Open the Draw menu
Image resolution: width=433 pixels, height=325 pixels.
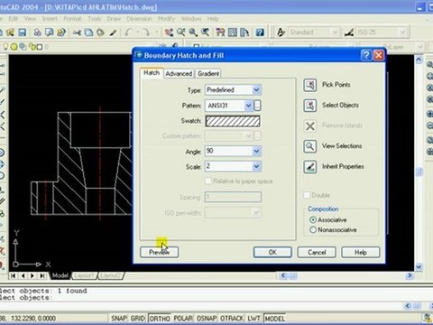(x=114, y=19)
